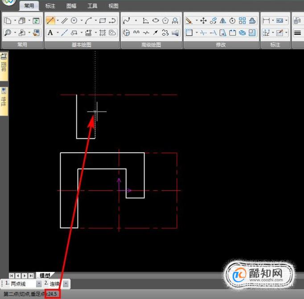Click the Zoom magnifier tool
Image resolution: width=304 pixels, height=299 pixels.
(8, 32)
